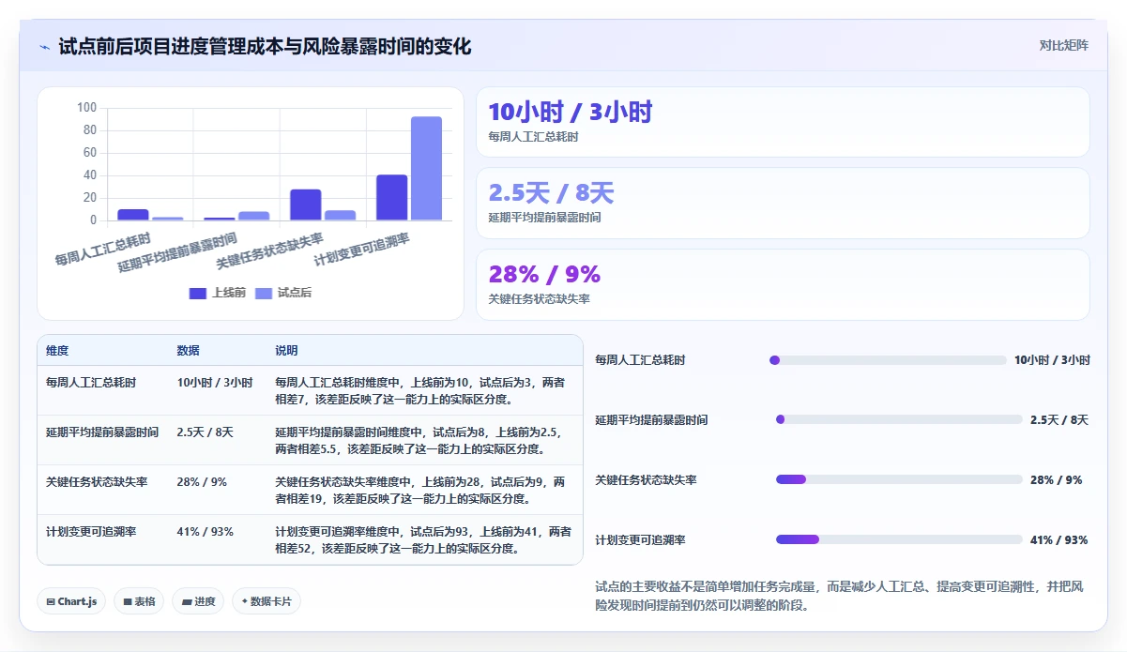1127x652 pixels.
Task: Click the 计划变更可追溯率 x-axis label
Action: click(364, 250)
